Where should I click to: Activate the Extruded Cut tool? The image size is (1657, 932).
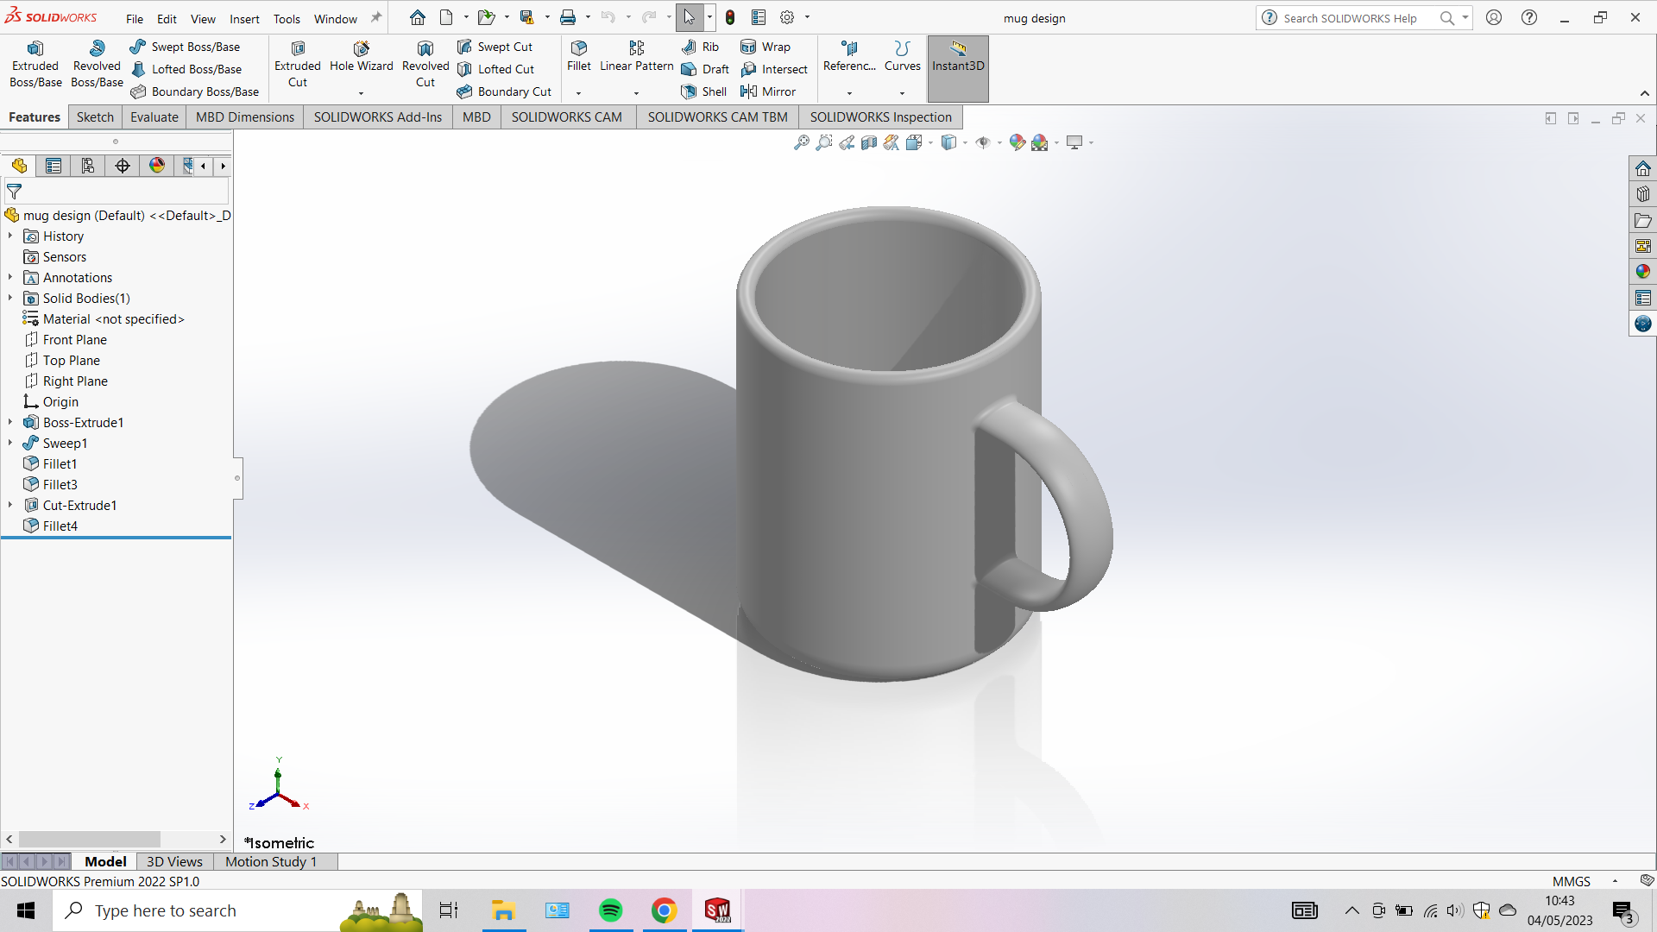click(298, 65)
